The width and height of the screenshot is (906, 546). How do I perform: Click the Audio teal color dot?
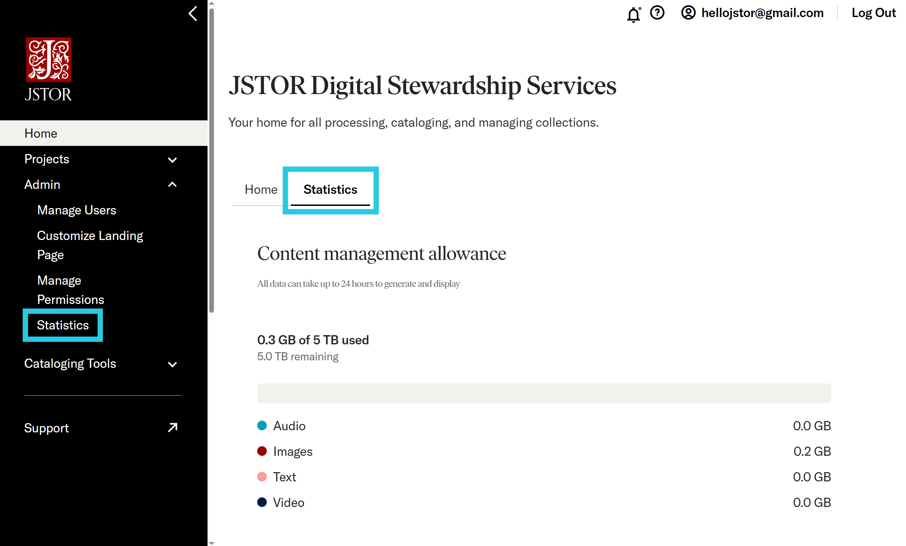(262, 426)
